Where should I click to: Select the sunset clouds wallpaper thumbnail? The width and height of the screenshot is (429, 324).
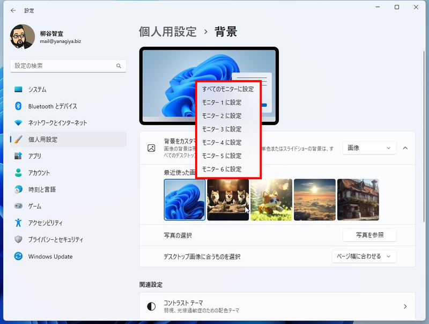315,200
